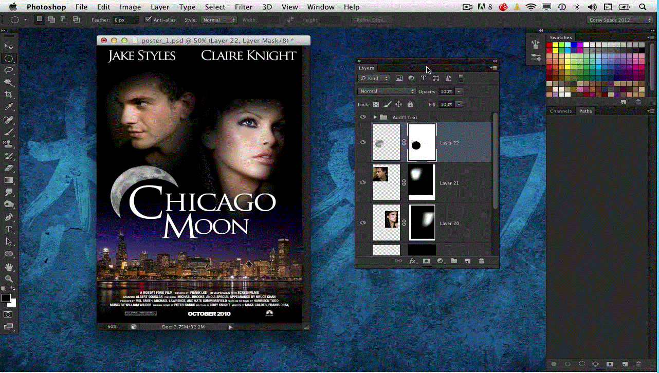Open the Style Normal dropdown in options bar
Image resolution: width=659 pixels, height=373 pixels.
coord(218,20)
